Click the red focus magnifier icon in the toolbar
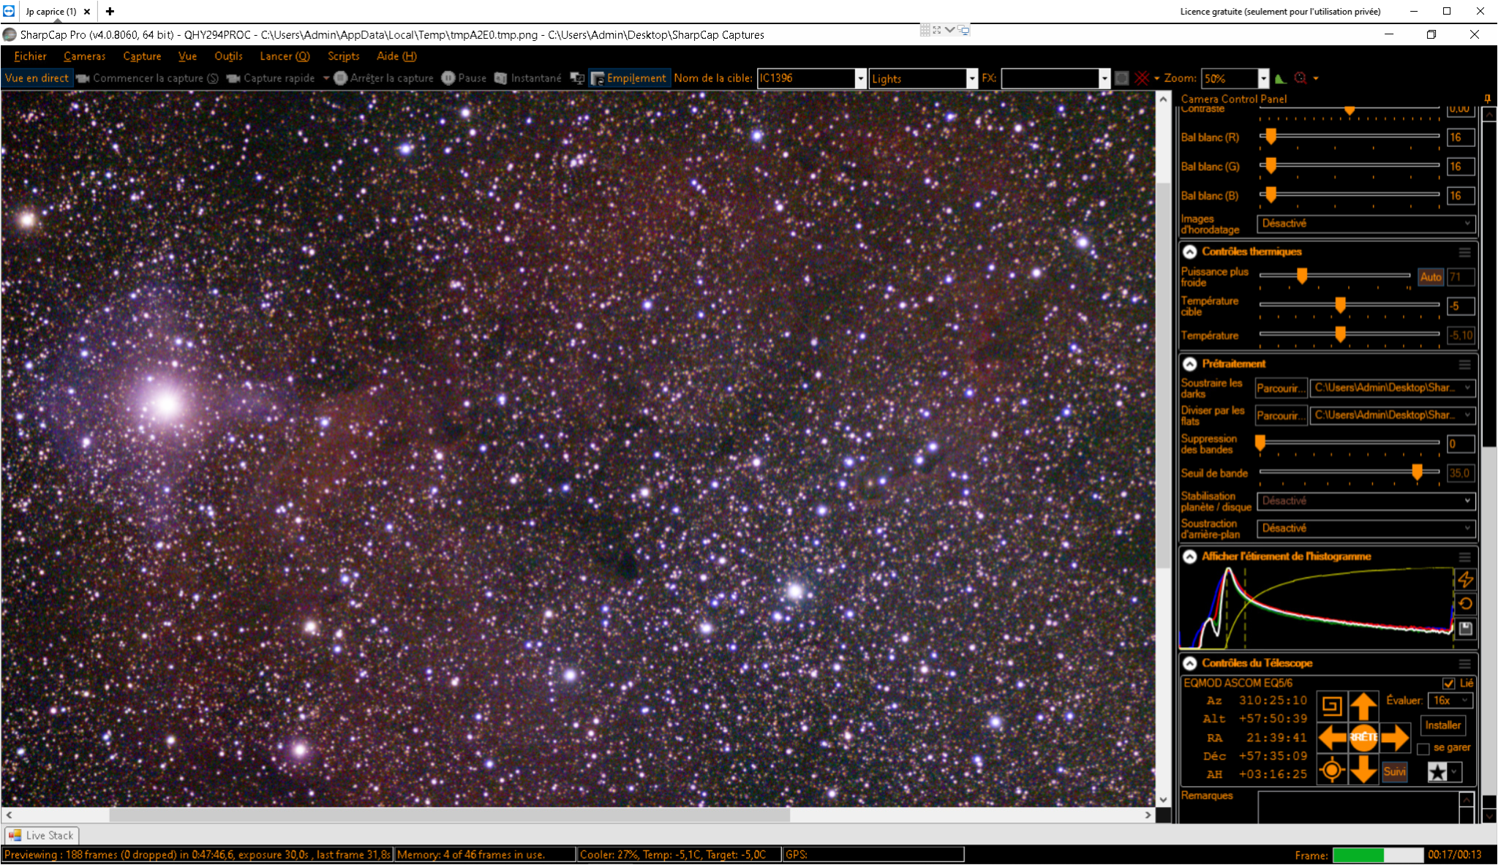The width and height of the screenshot is (1498, 865). pyautogui.click(x=1301, y=78)
